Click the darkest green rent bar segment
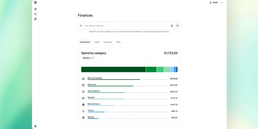258x129 pixels. (x=114, y=69)
